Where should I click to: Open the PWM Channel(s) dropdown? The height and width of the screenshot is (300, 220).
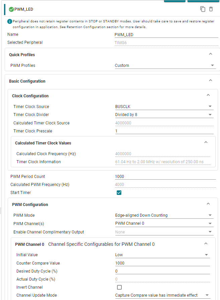pos(164,223)
